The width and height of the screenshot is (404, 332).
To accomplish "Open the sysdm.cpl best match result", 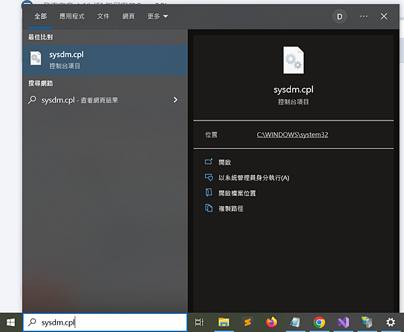I will [105, 60].
